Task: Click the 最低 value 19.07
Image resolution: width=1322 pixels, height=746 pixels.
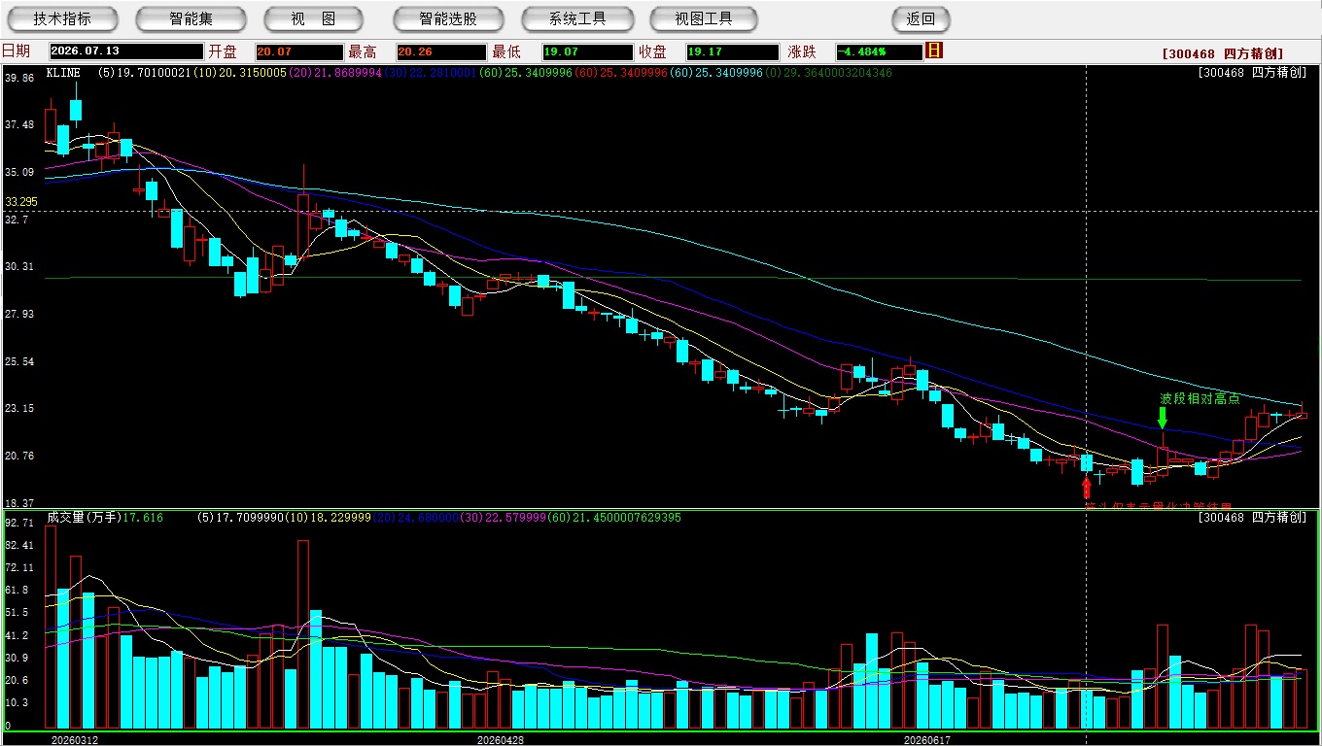Action: 588,52
